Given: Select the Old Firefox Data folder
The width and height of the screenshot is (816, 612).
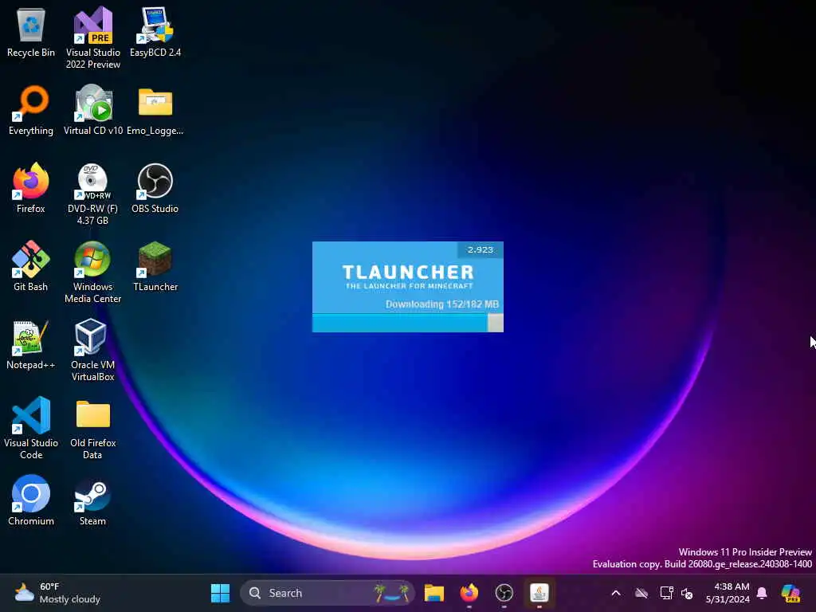Looking at the screenshot, I should (92, 430).
